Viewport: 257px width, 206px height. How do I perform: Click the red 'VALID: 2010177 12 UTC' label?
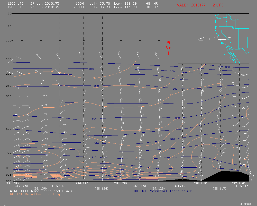coord(200,5)
